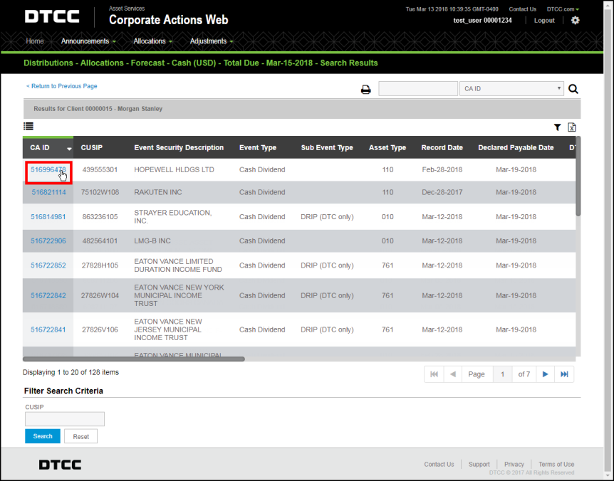
Task: Select CUSIP 27826W104 cell
Action: click(x=100, y=295)
